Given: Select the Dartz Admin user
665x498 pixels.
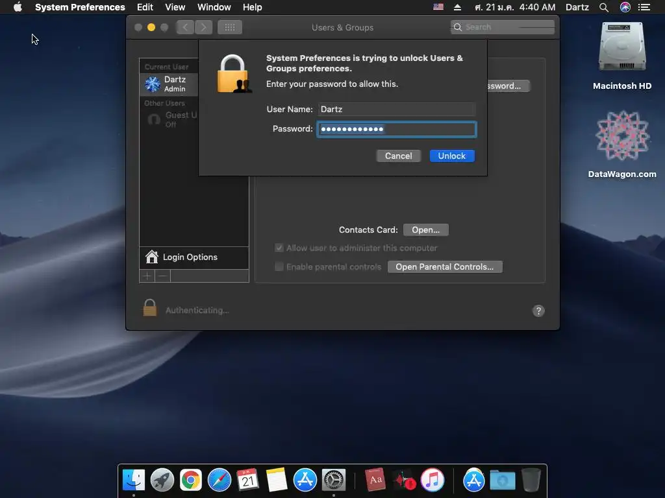Looking at the screenshot, I should click(x=169, y=84).
